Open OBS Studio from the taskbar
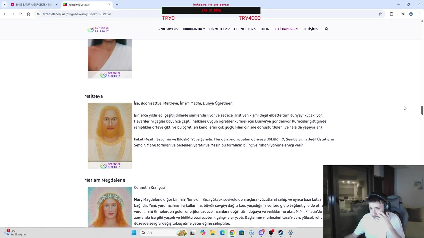Image resolution: width=424 pixels, height=238 pixels. 271,233
